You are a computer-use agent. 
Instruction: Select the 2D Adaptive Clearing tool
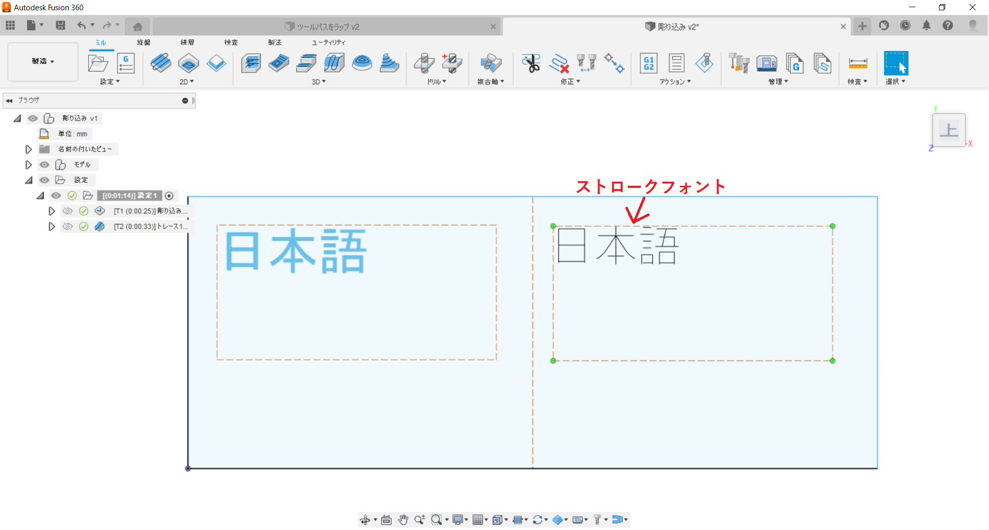(161, 63)
